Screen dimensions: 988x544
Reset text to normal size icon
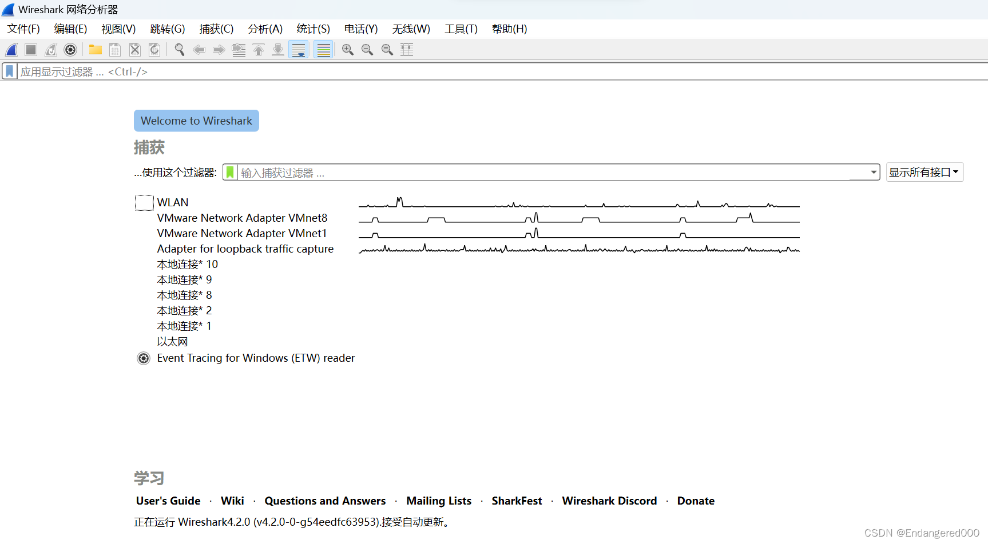click(x=387, y=50)
